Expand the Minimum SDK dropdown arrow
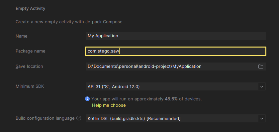The image size is (279, 132). tap(262, 86)
